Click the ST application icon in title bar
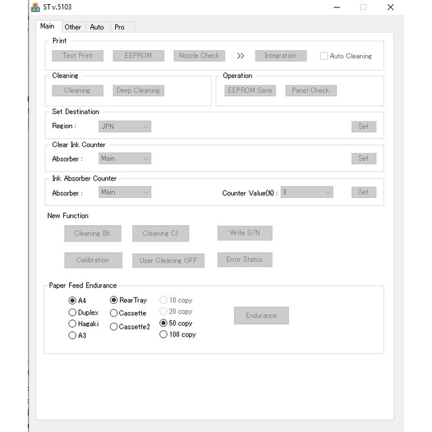 coord(35,7)
